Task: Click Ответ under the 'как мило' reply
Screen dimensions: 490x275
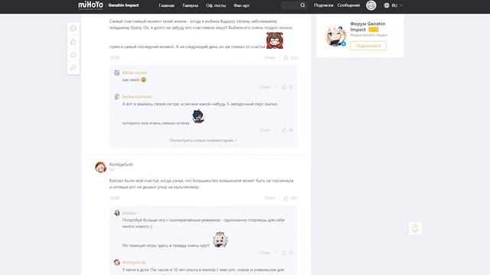Action: pyautogui.click(x=265, y=87)
